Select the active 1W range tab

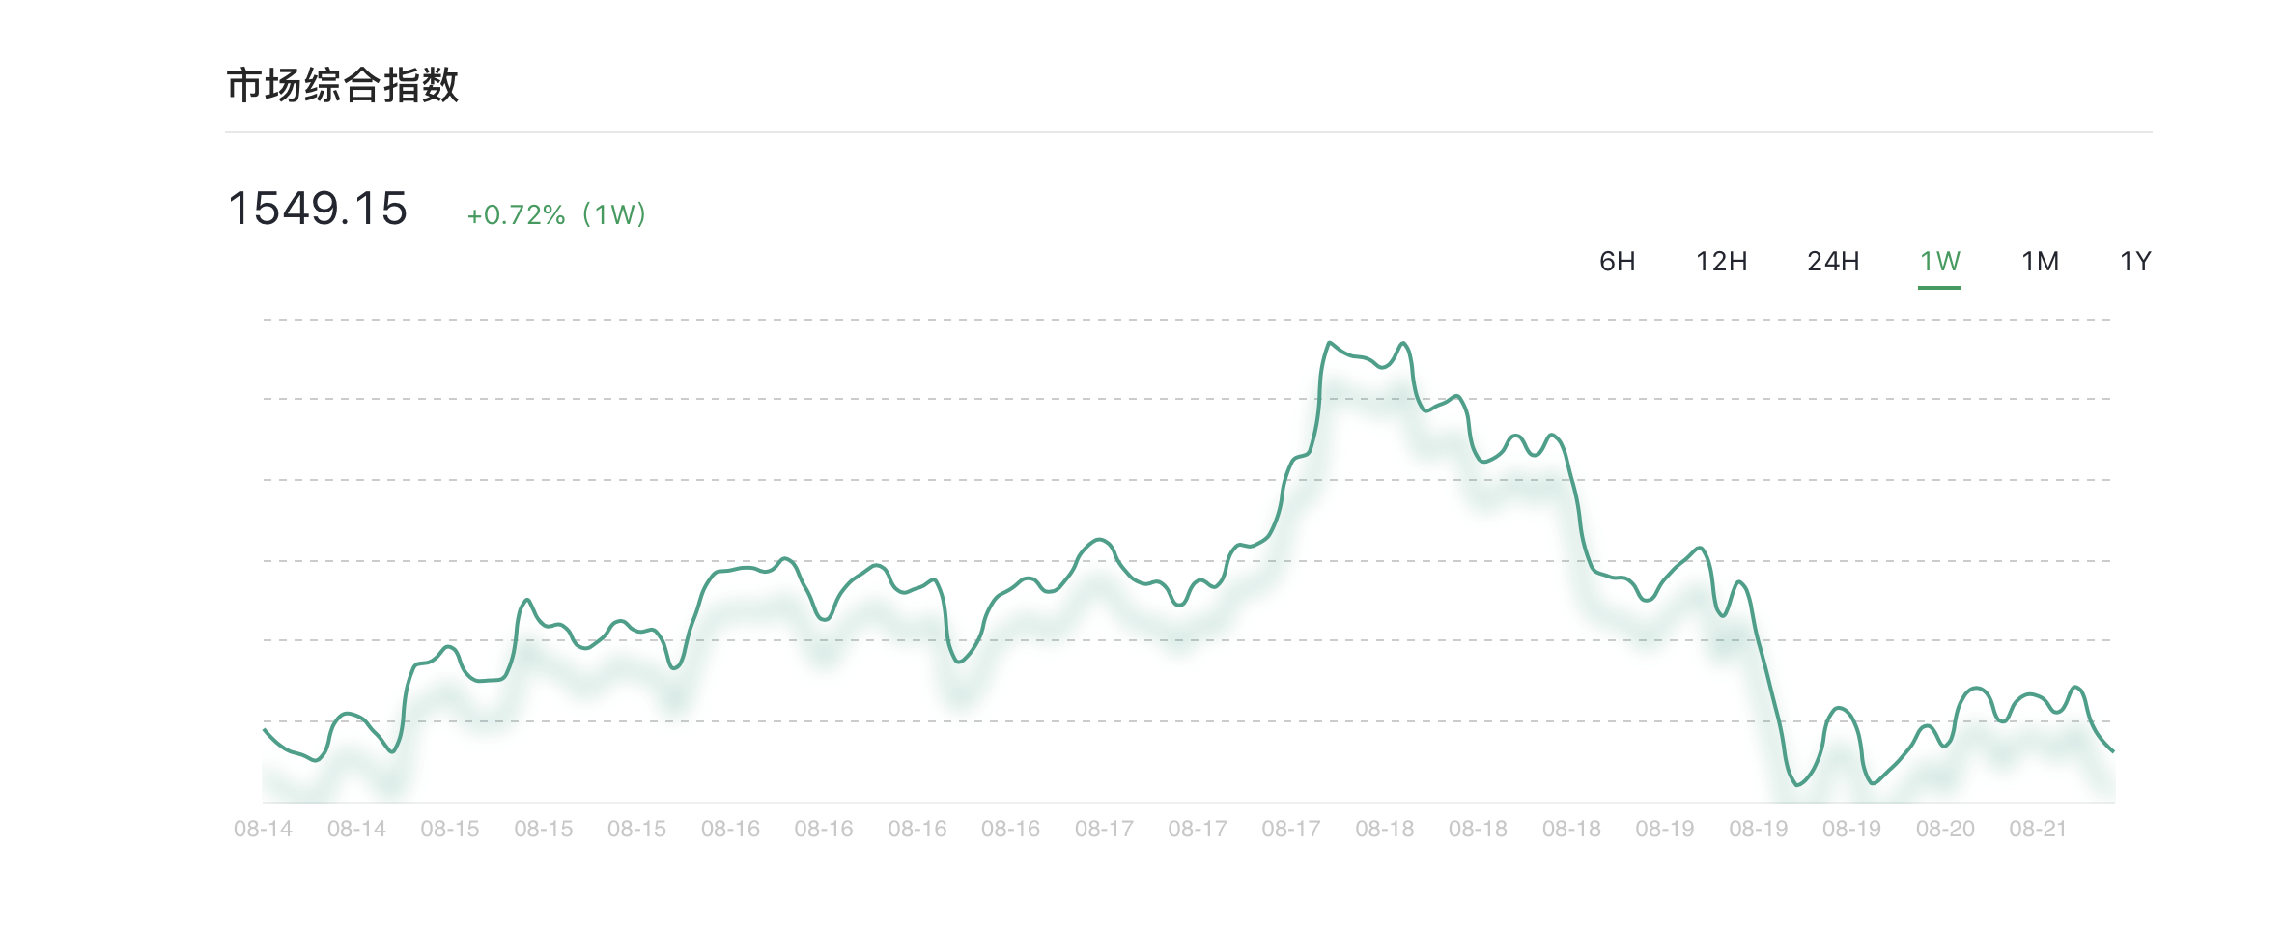tap(1939, 262)
